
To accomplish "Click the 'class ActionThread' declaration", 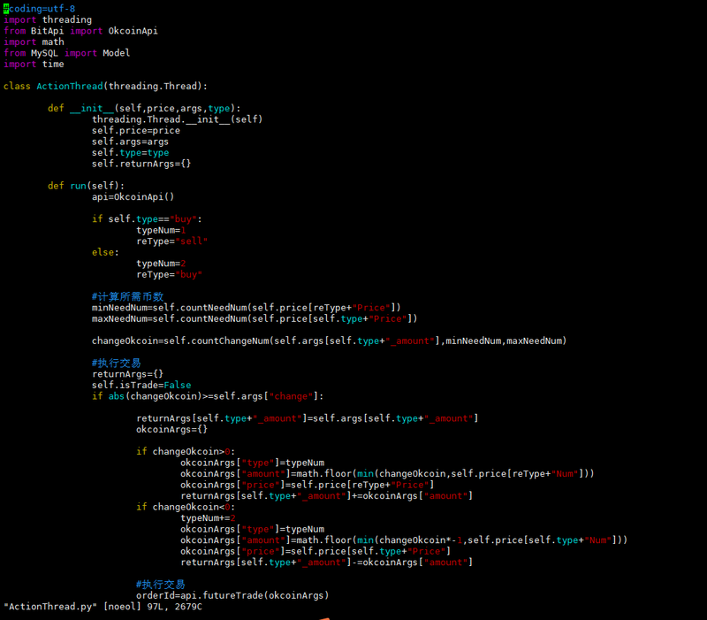I will 105,86.
